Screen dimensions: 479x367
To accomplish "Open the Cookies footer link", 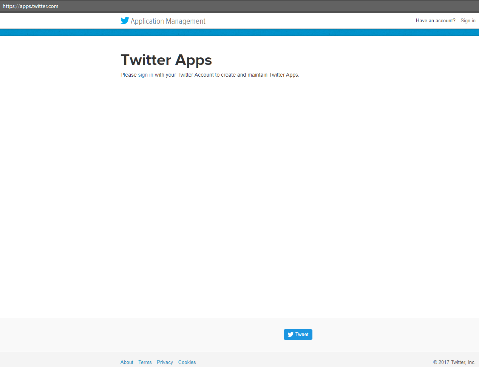I will 187,362.
